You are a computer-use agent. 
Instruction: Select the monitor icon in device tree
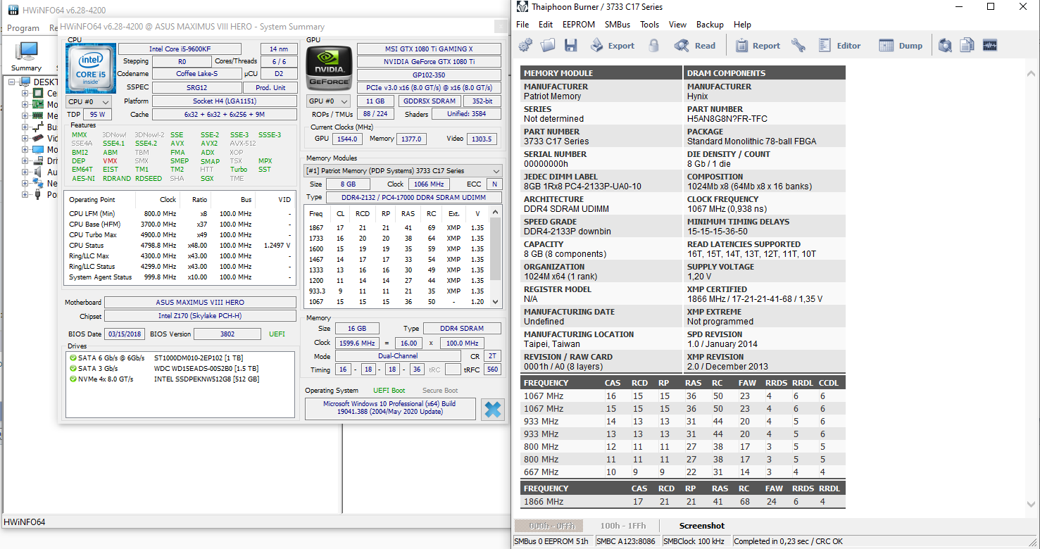[38, 150]
